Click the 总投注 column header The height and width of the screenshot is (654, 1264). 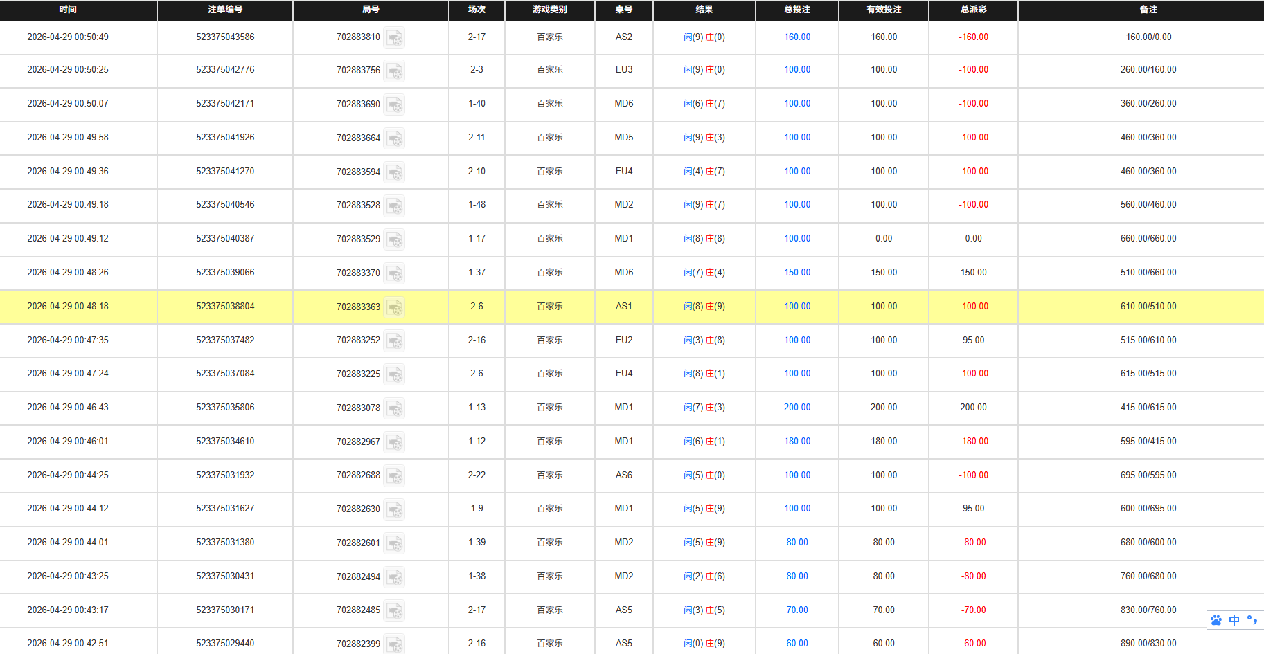[x=797, y=10]
